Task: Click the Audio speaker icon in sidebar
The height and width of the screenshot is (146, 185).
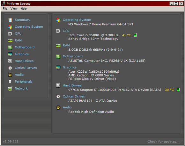Action: click(x=10, y=75)
